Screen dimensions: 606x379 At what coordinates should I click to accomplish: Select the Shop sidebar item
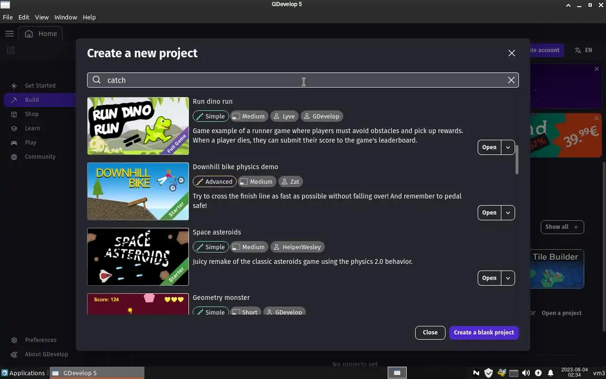click(x=40, y=114)
